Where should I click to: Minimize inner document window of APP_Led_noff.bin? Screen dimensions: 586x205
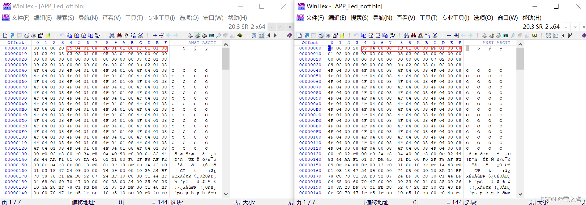point(566,27)
